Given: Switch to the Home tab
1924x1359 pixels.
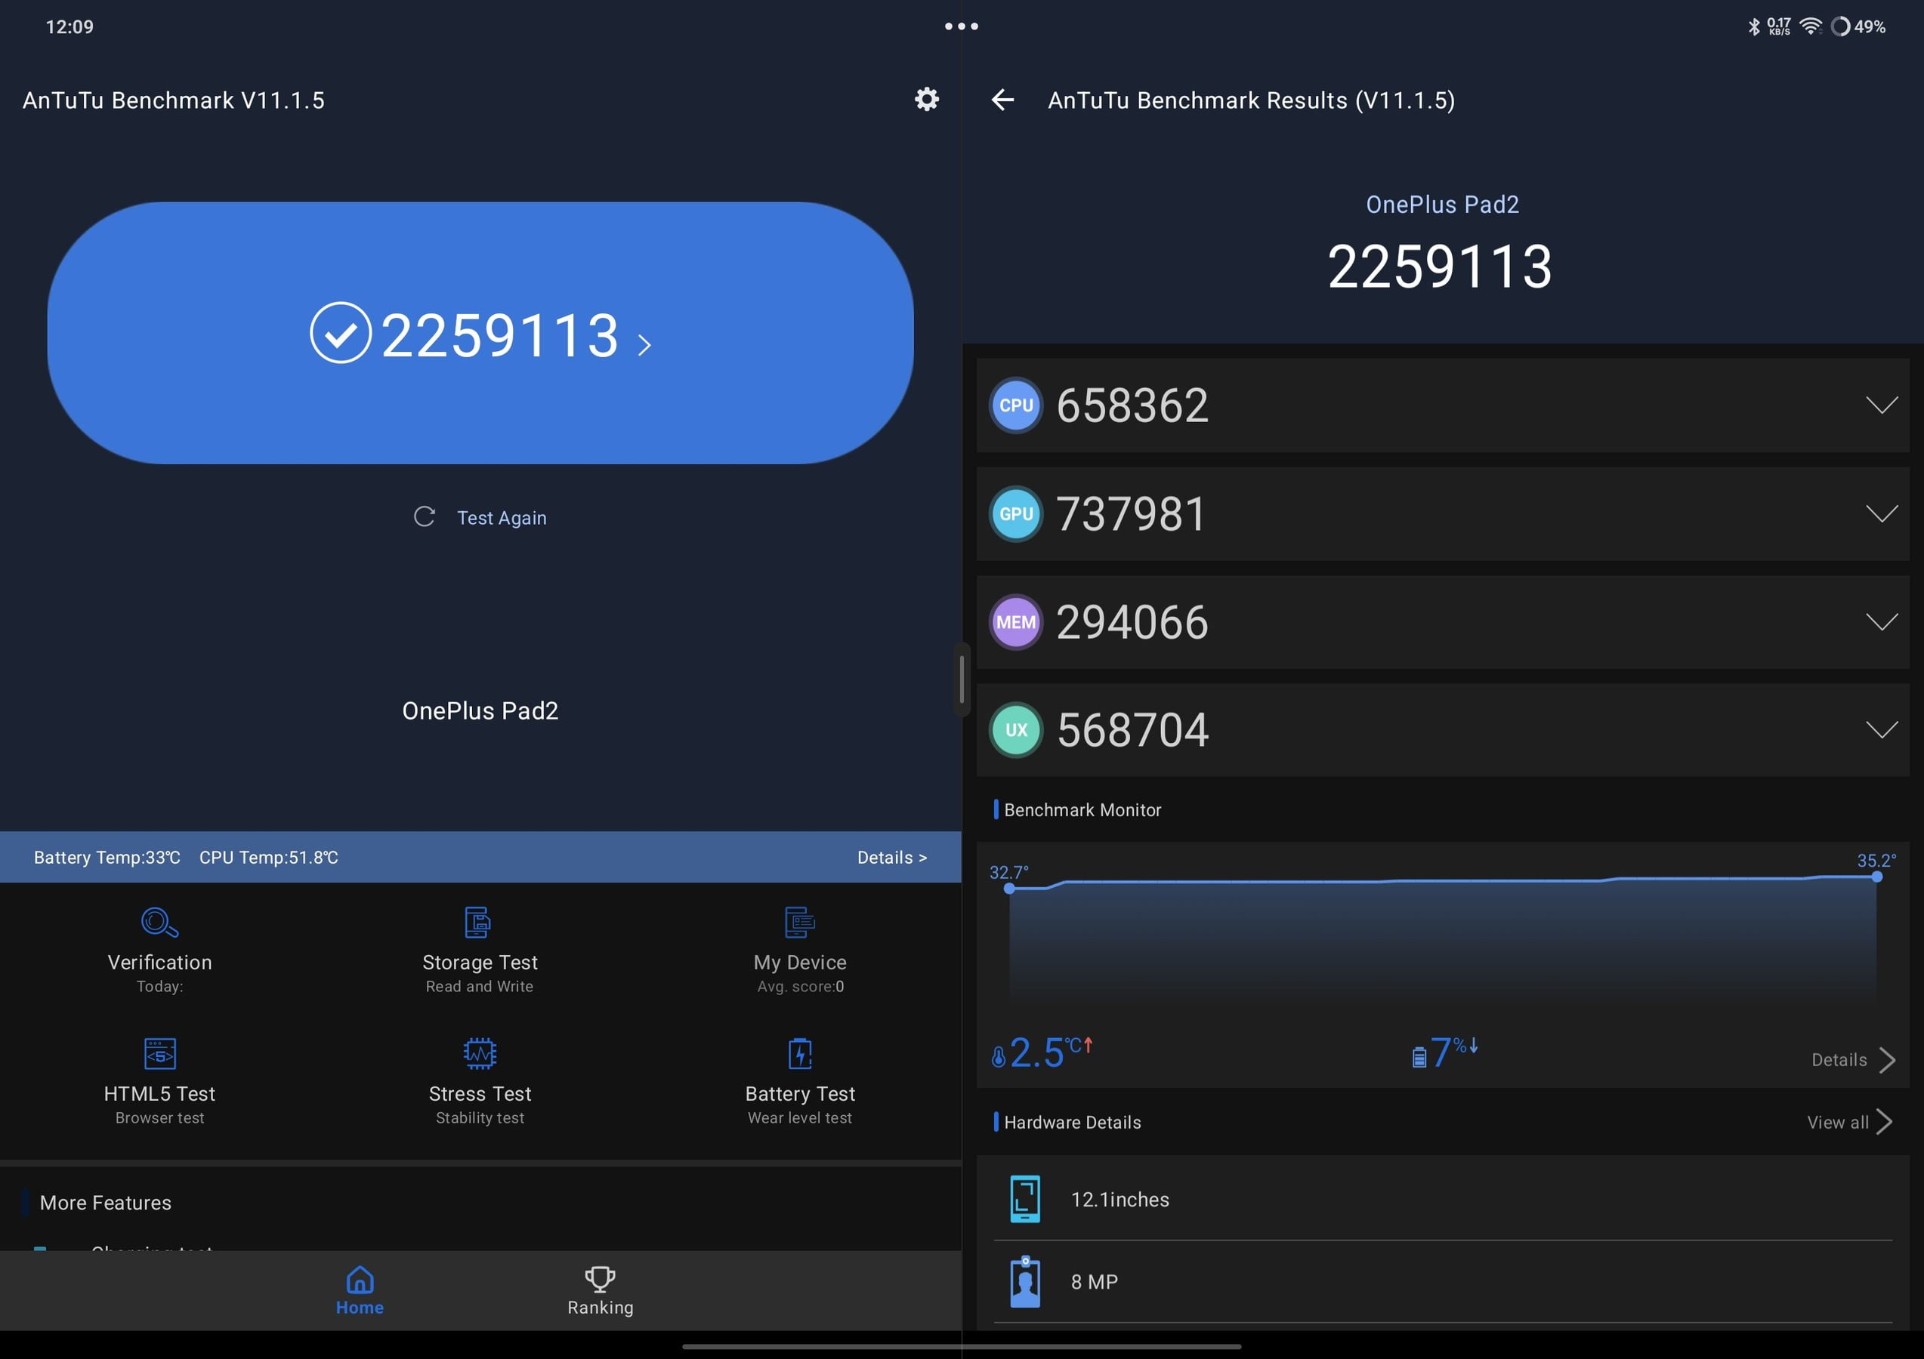Looking at the screenshot, I should [x=360, y=1290].
